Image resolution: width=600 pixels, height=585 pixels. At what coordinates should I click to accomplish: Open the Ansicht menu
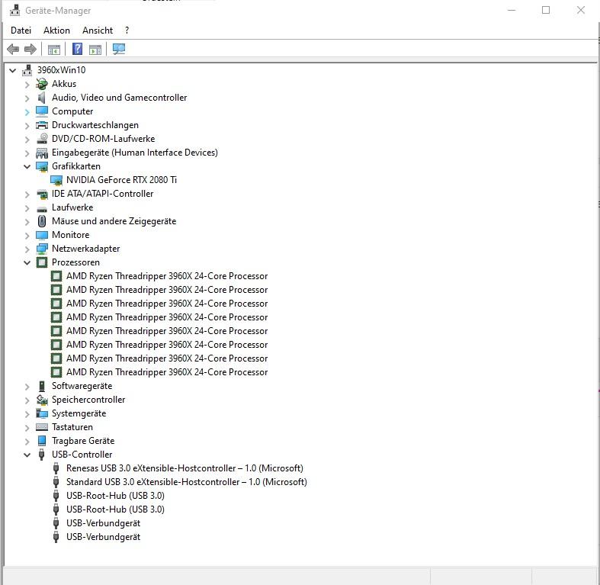tap(98, 31)
